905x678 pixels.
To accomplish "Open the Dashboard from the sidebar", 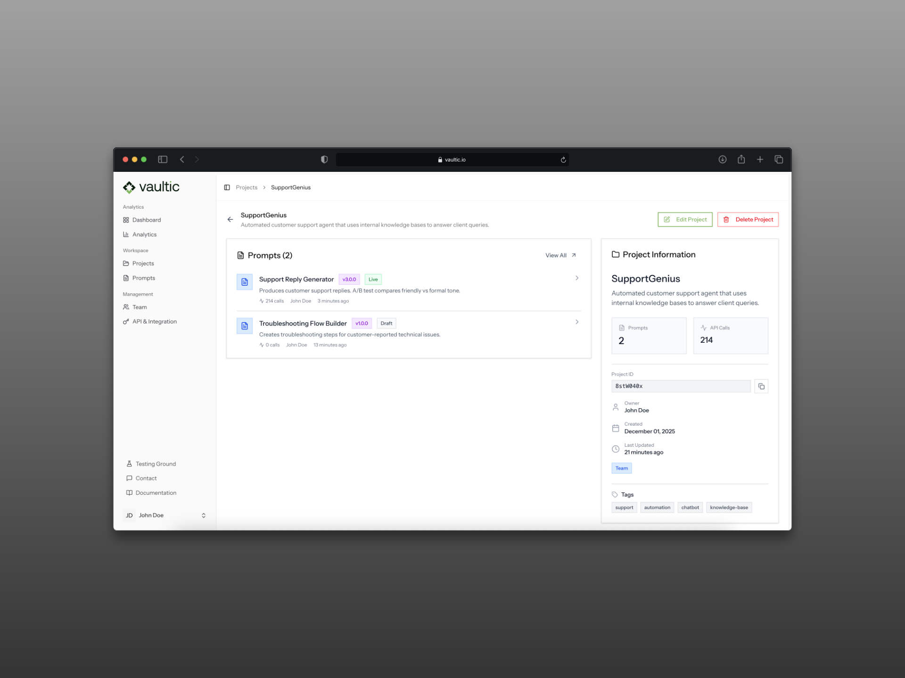I will point(147,219).
